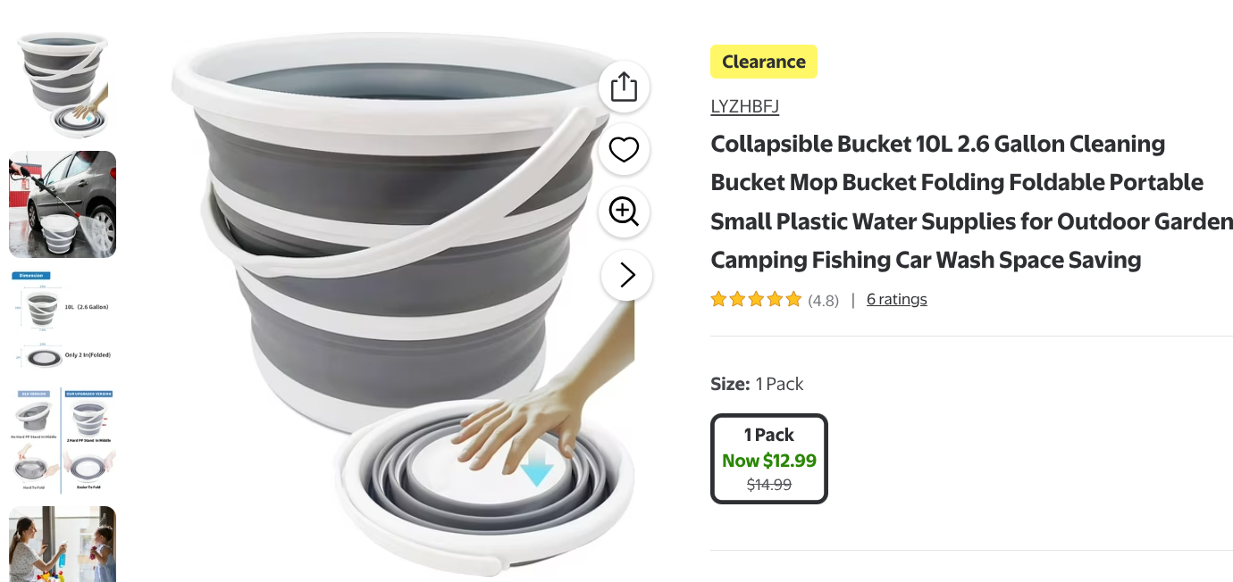1233x582 pixels.
Task: Click the Now $12.99 price text
Action: pyautogui.click(x=769, y=461)
